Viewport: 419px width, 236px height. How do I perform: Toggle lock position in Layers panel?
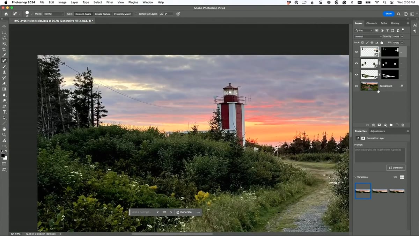pos(372,43)
